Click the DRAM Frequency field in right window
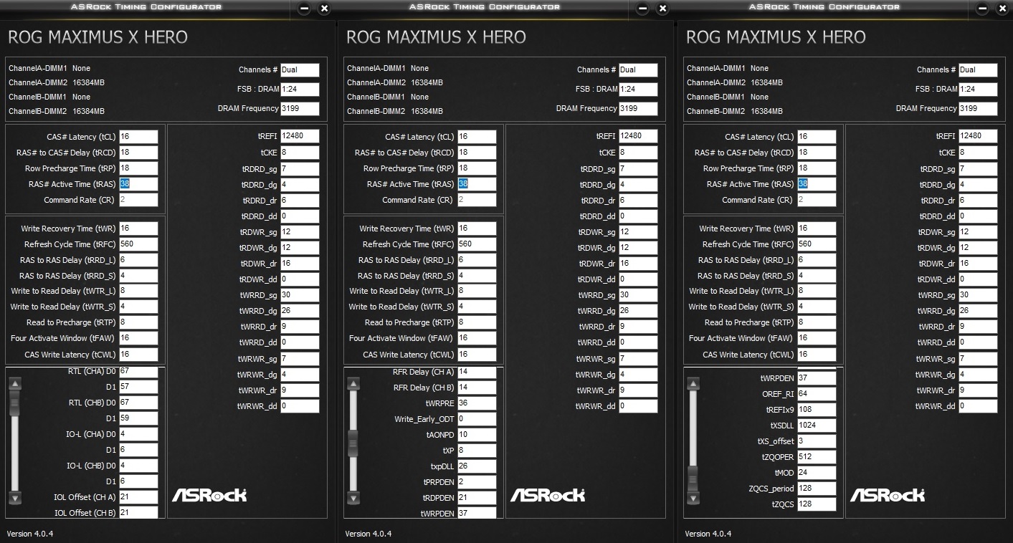Image resolution: width=1013 pixels, height=543 pixels. [x=978, y=109]
